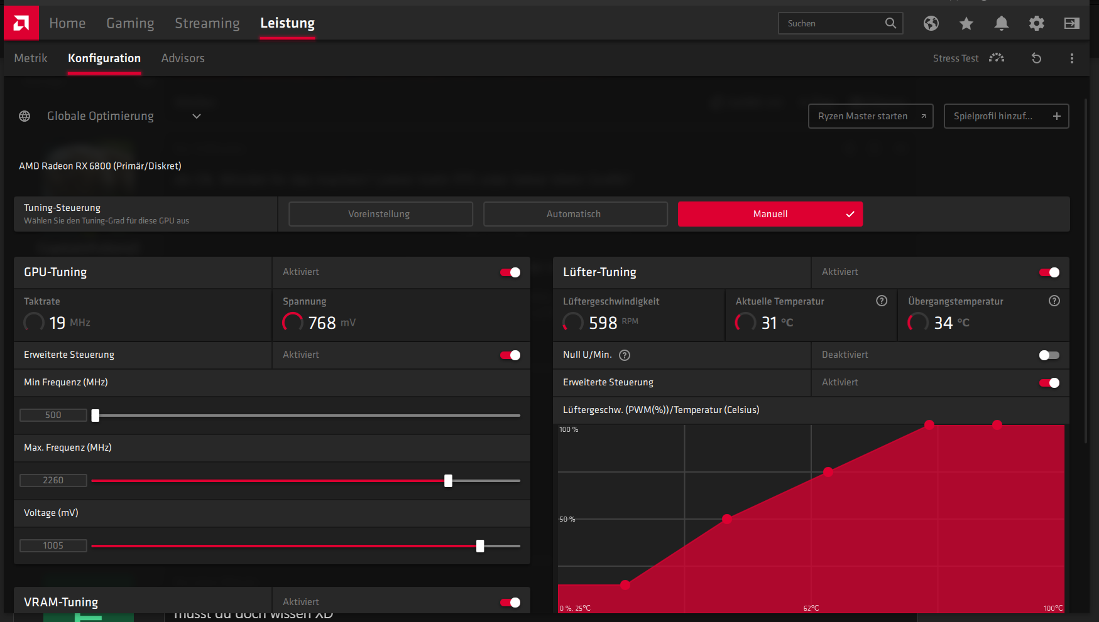Viewport: 1099px width, 622px height.
Task: Click Automatisch tuning button
Action: pos(576,214)
